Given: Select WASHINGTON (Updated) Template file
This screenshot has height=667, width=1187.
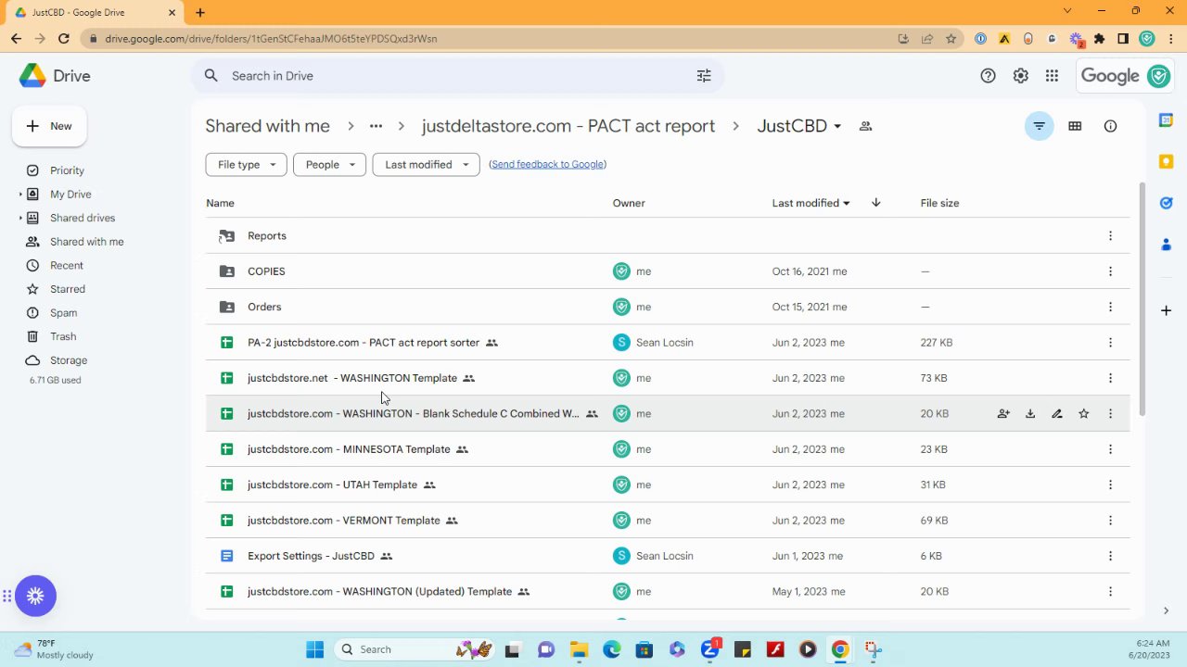Looking at the screenshot, I should pos(668,592).
